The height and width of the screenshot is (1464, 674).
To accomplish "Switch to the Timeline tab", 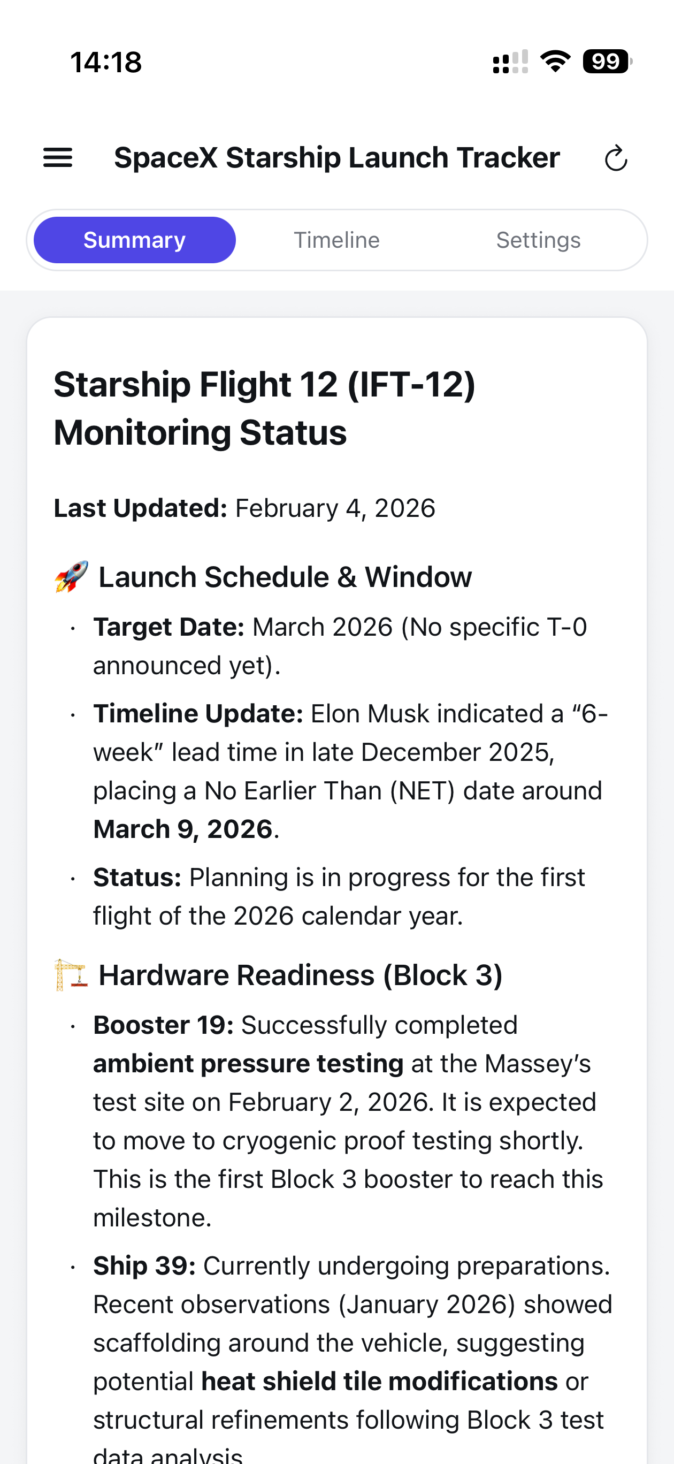I will coord(337,239).
